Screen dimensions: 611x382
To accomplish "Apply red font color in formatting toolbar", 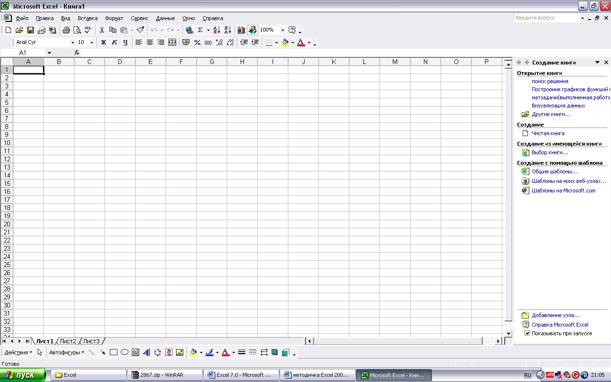I will click(x=301, y=42).
